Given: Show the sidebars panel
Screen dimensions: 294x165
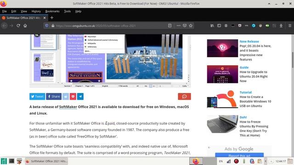Looking at the screenshot, I should (219, 26).
